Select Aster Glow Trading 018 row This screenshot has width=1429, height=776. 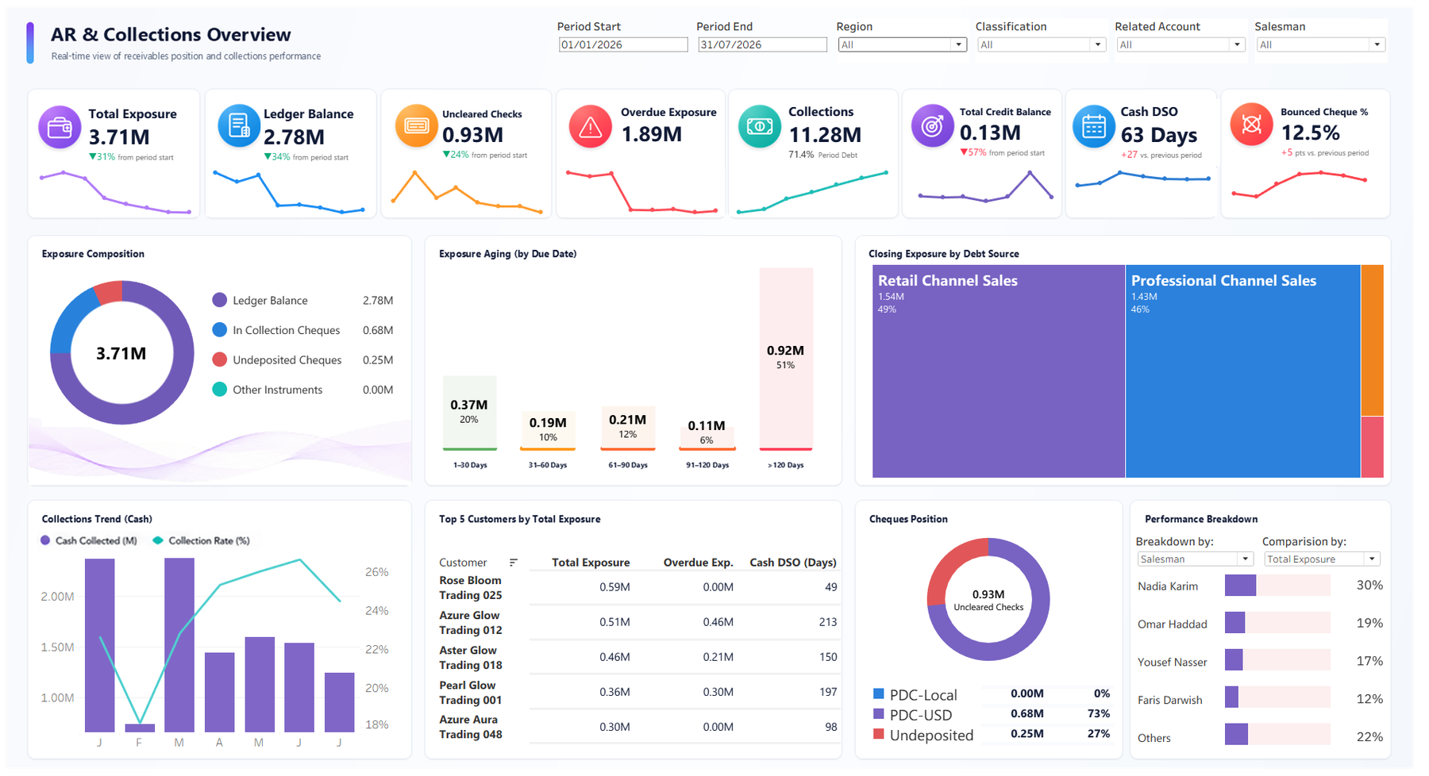point(638,657)
